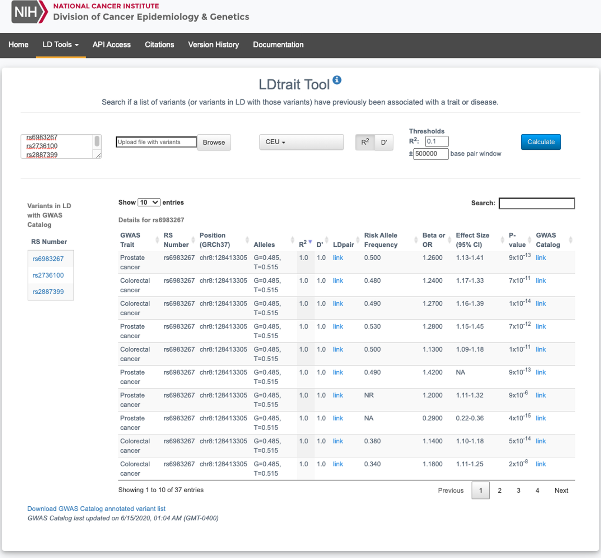Open Version History page
601x558 pixels.
pos(213,45)
